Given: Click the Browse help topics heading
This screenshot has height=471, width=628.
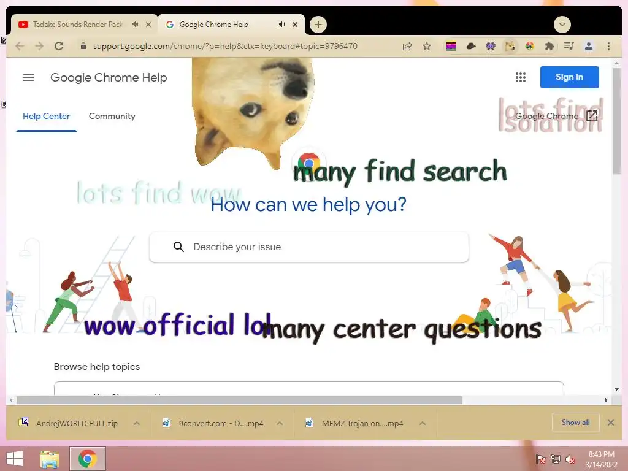Looking at the screenshot, I should [97, 367].
